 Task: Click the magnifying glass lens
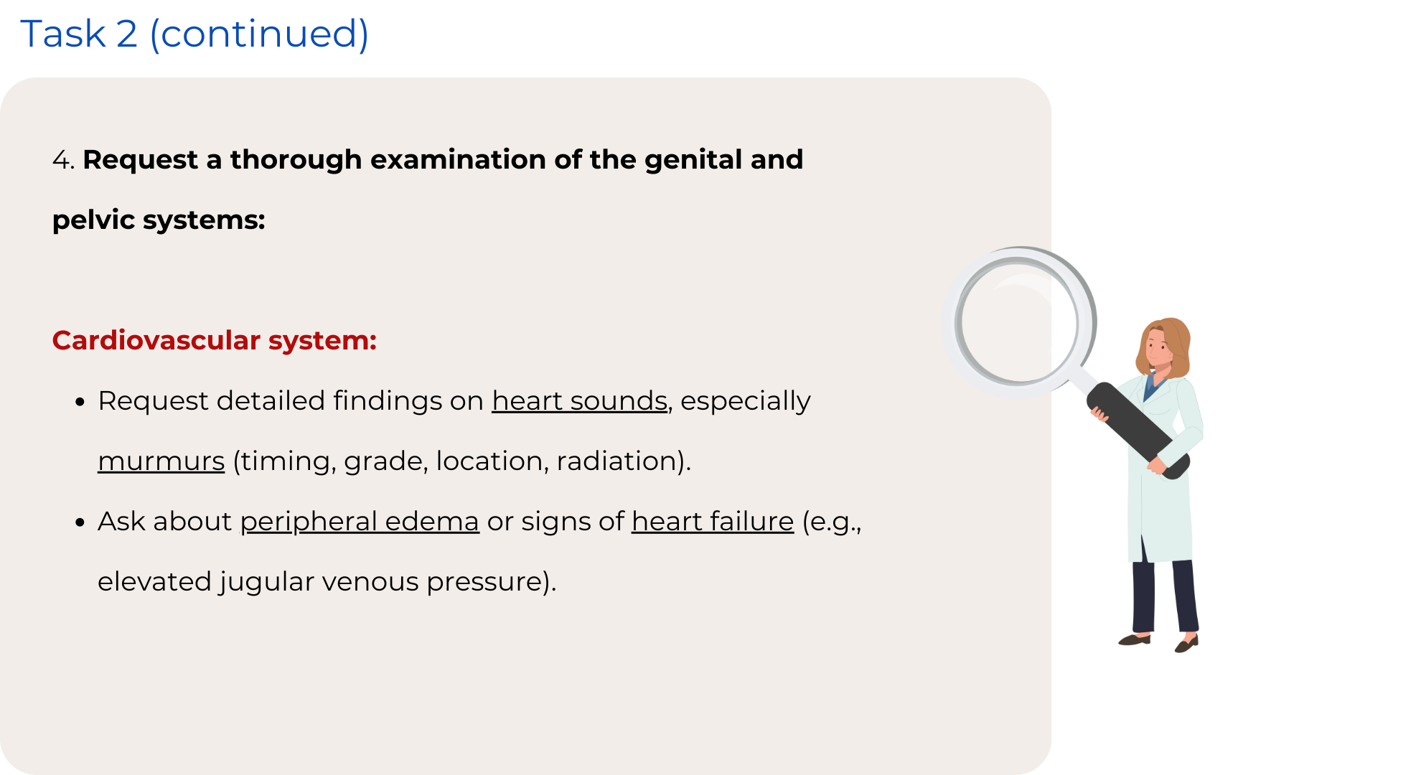coord(1019,321)
